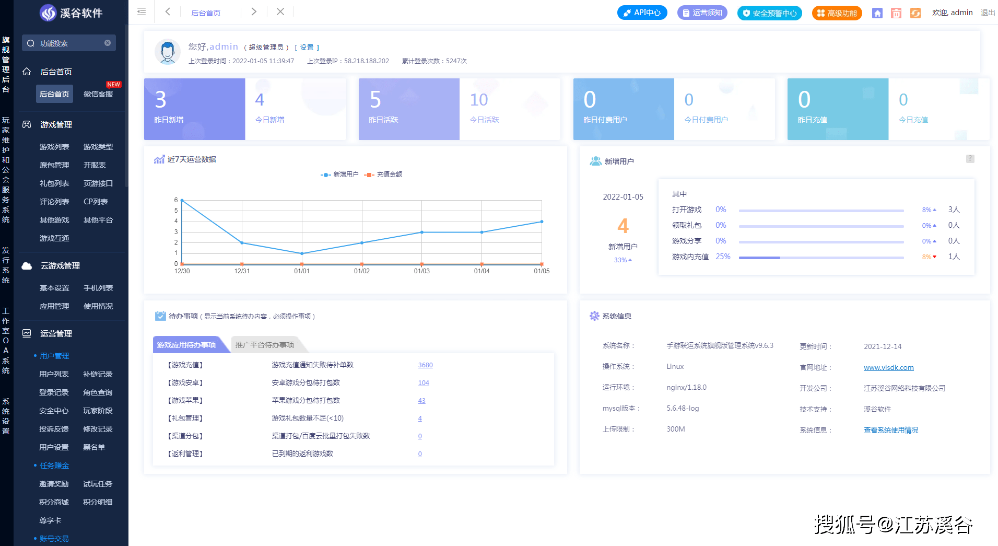Click the 运营管理 chart icon
This screenshot has width=998, height=546.
click(27, 333)
